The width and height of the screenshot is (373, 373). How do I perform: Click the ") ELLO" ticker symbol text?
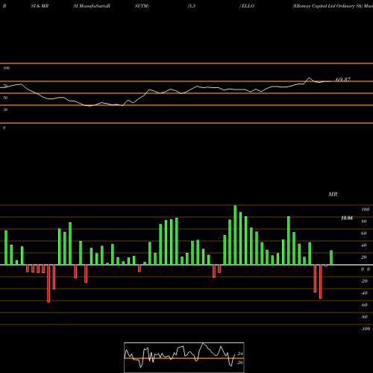247,6
